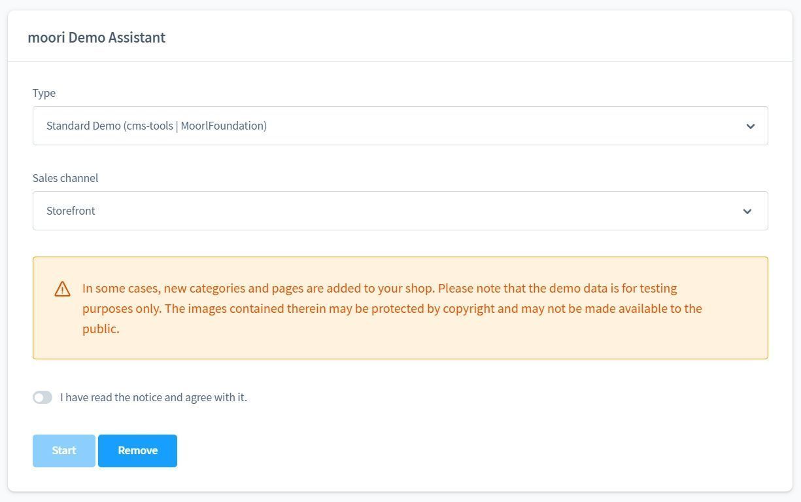Click the 'Storefront' selected value
The width and height of the screenshot is (801, 502).
pos(71,211)
